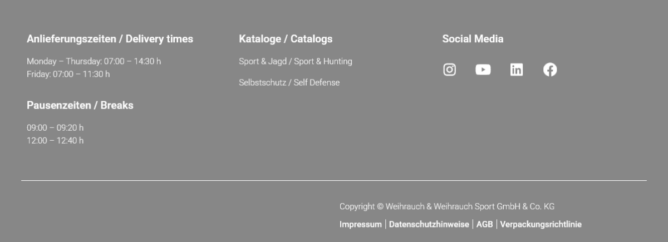Open the Verpackungsrichtlinie link
This screenshot has width=668, height=242.
541,224
